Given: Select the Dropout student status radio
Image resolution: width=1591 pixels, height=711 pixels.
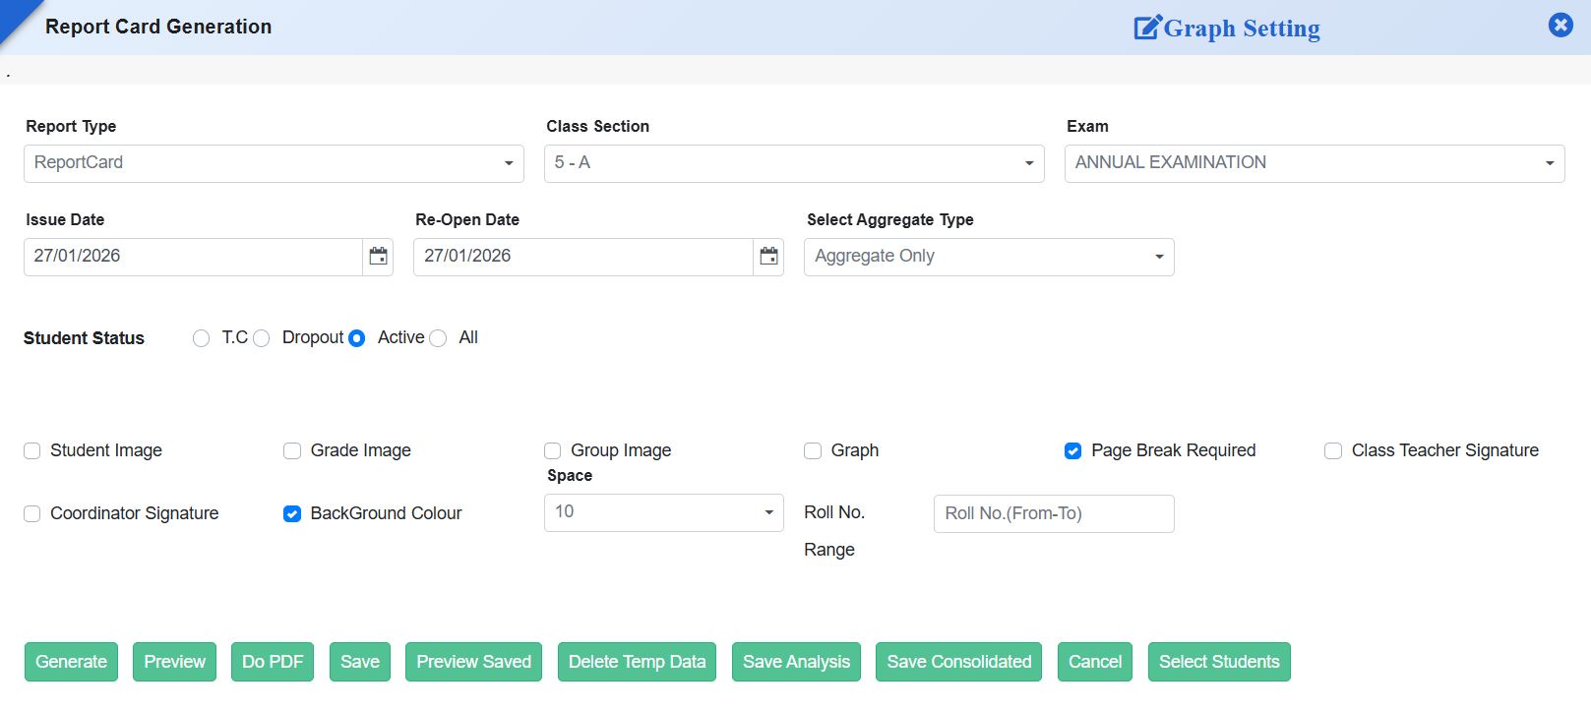Looking at the screenshot, I should click(x=262, y=338).
